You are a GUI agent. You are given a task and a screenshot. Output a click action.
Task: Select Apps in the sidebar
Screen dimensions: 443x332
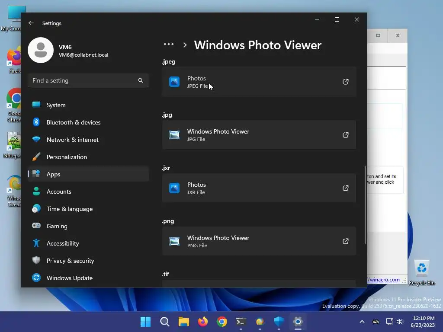point(88,174)
